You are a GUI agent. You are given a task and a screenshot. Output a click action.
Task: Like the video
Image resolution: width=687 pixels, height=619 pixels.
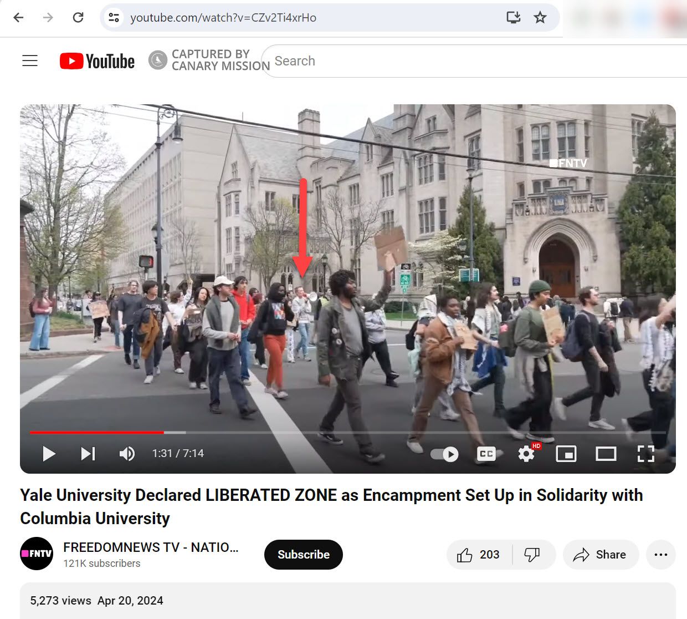pos(479,555)
